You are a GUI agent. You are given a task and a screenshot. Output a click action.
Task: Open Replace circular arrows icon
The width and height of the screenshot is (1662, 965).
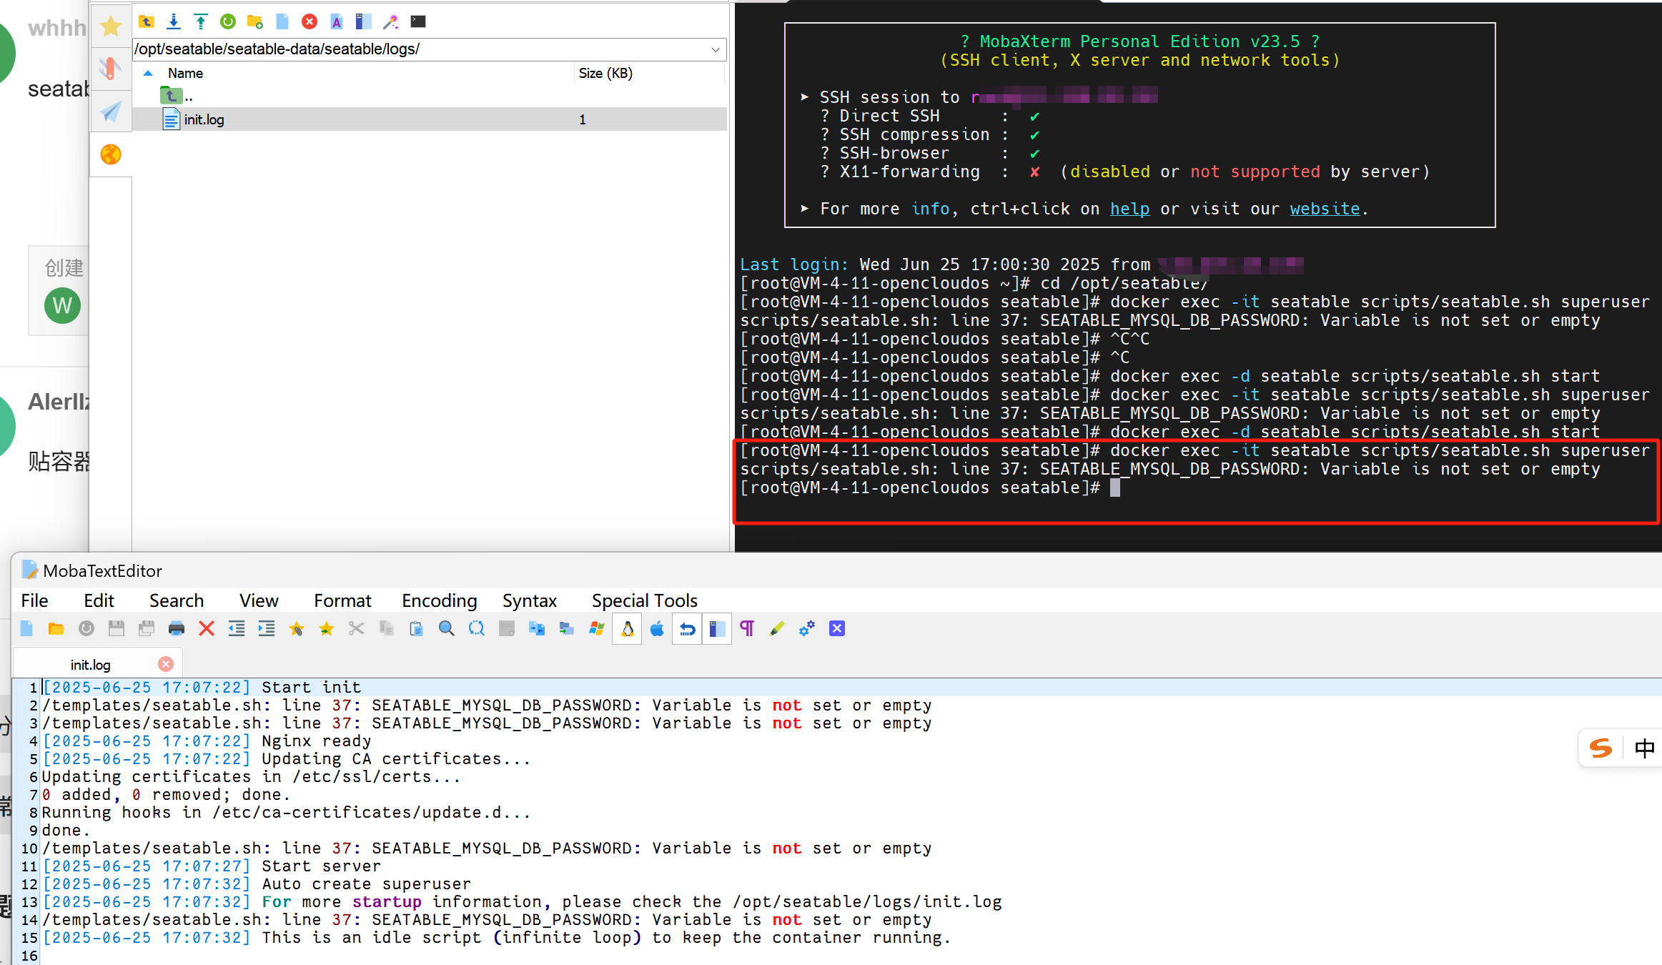(x=477, y=628)
